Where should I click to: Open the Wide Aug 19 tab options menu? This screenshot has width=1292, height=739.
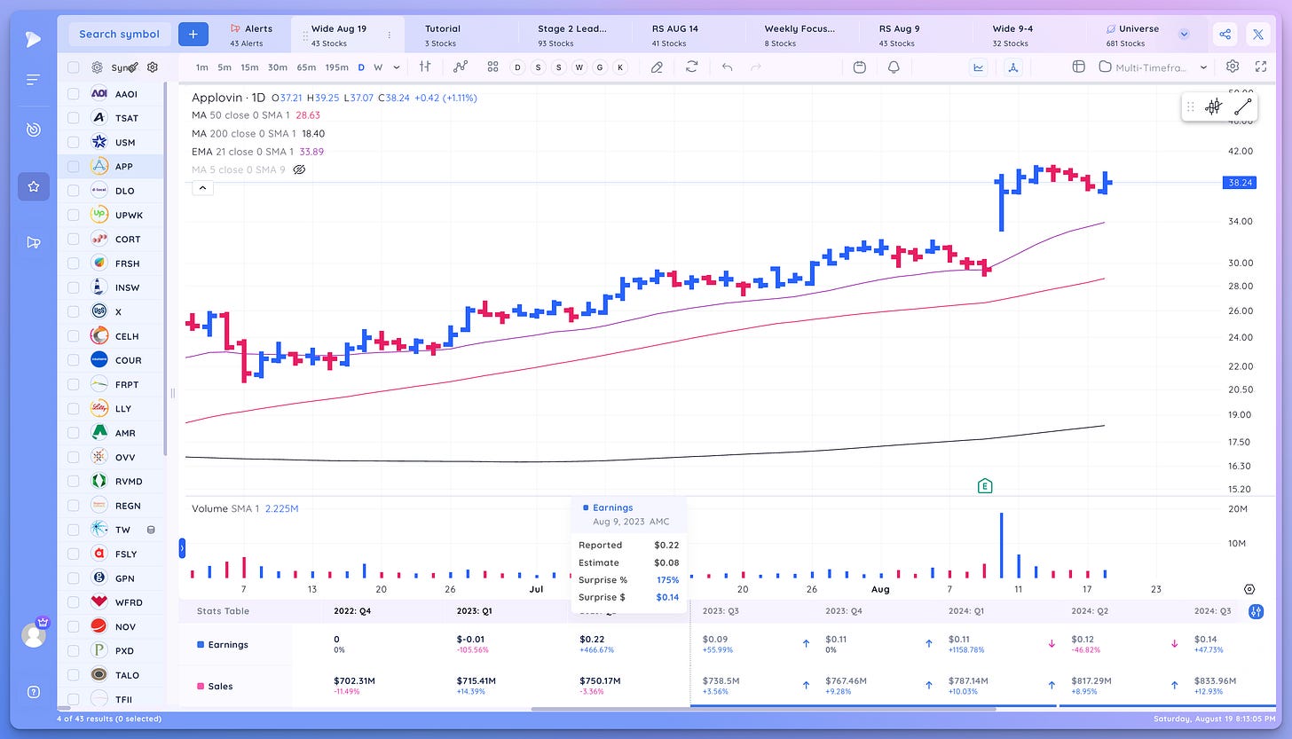tap(389, 35)
